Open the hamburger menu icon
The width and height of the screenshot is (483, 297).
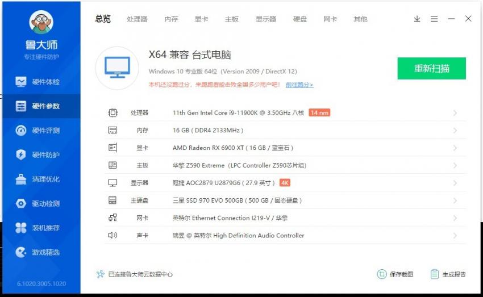pos(434,19)
